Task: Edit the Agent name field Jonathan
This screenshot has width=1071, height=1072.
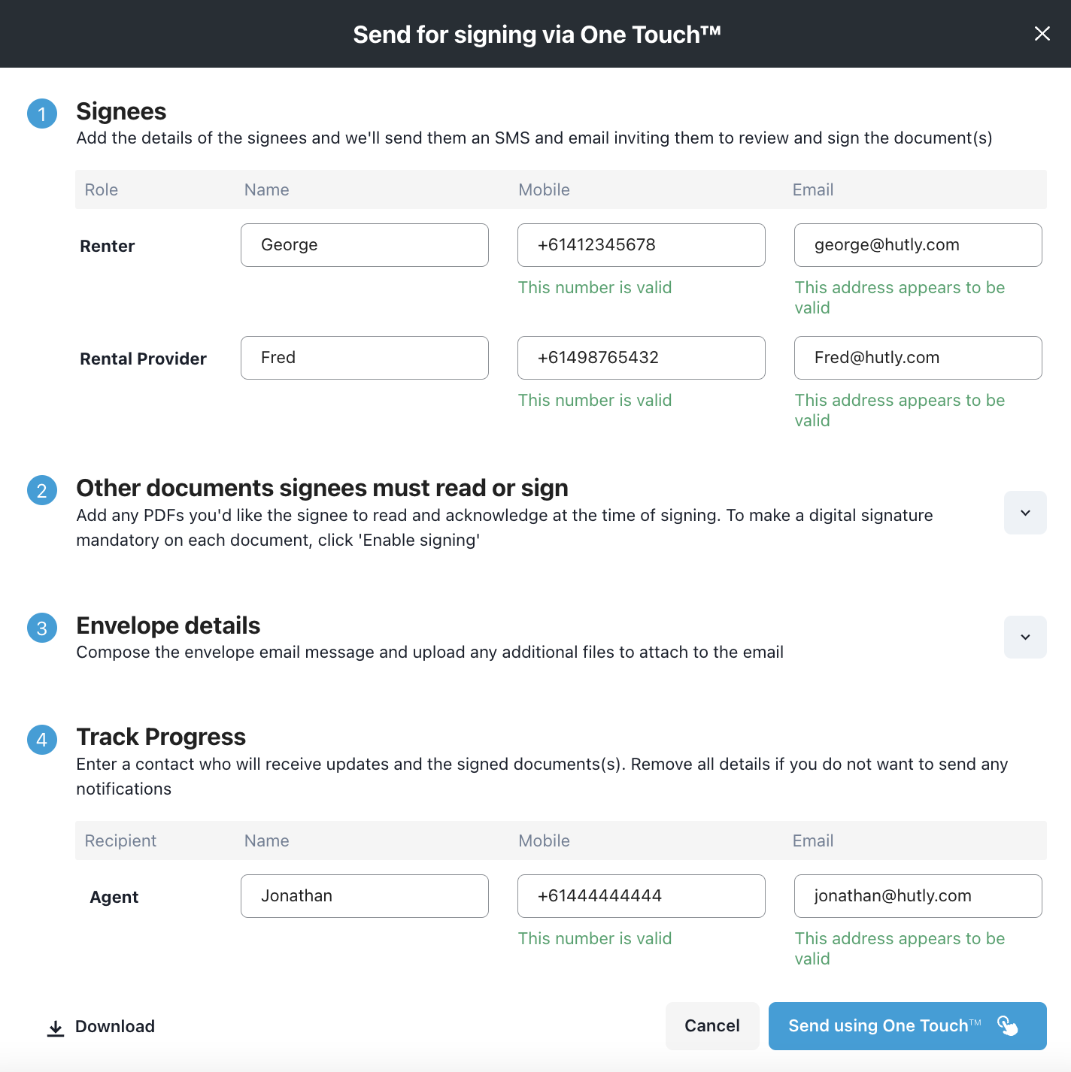Action: (x=364, y=896)
